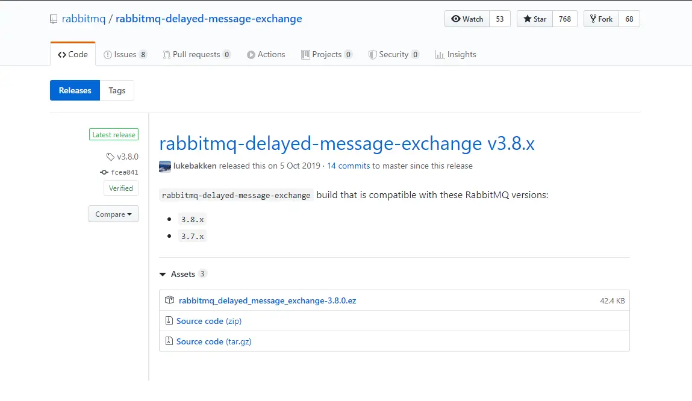Click the Security shield icon
Viewport: 692px width, 401px height.
[372, 55]
